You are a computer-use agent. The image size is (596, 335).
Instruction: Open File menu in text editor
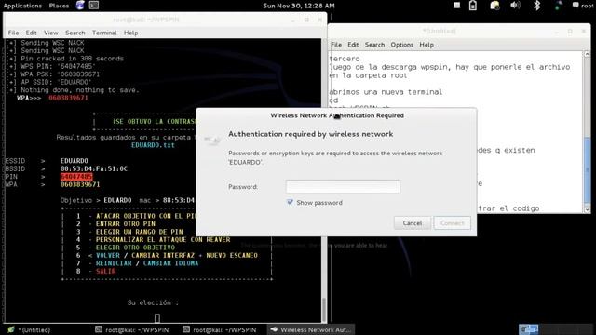[336, 45]
